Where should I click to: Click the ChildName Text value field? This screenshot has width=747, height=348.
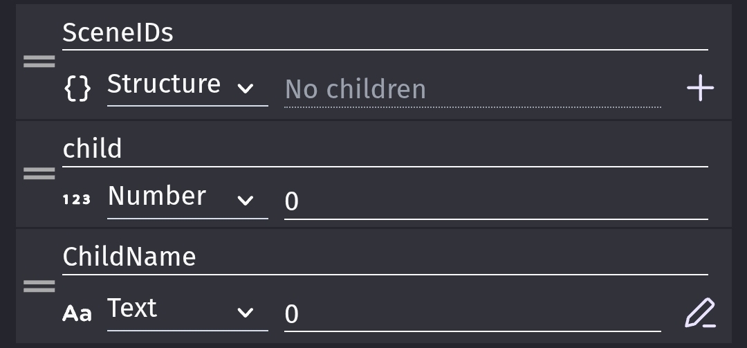click(472, 314)
